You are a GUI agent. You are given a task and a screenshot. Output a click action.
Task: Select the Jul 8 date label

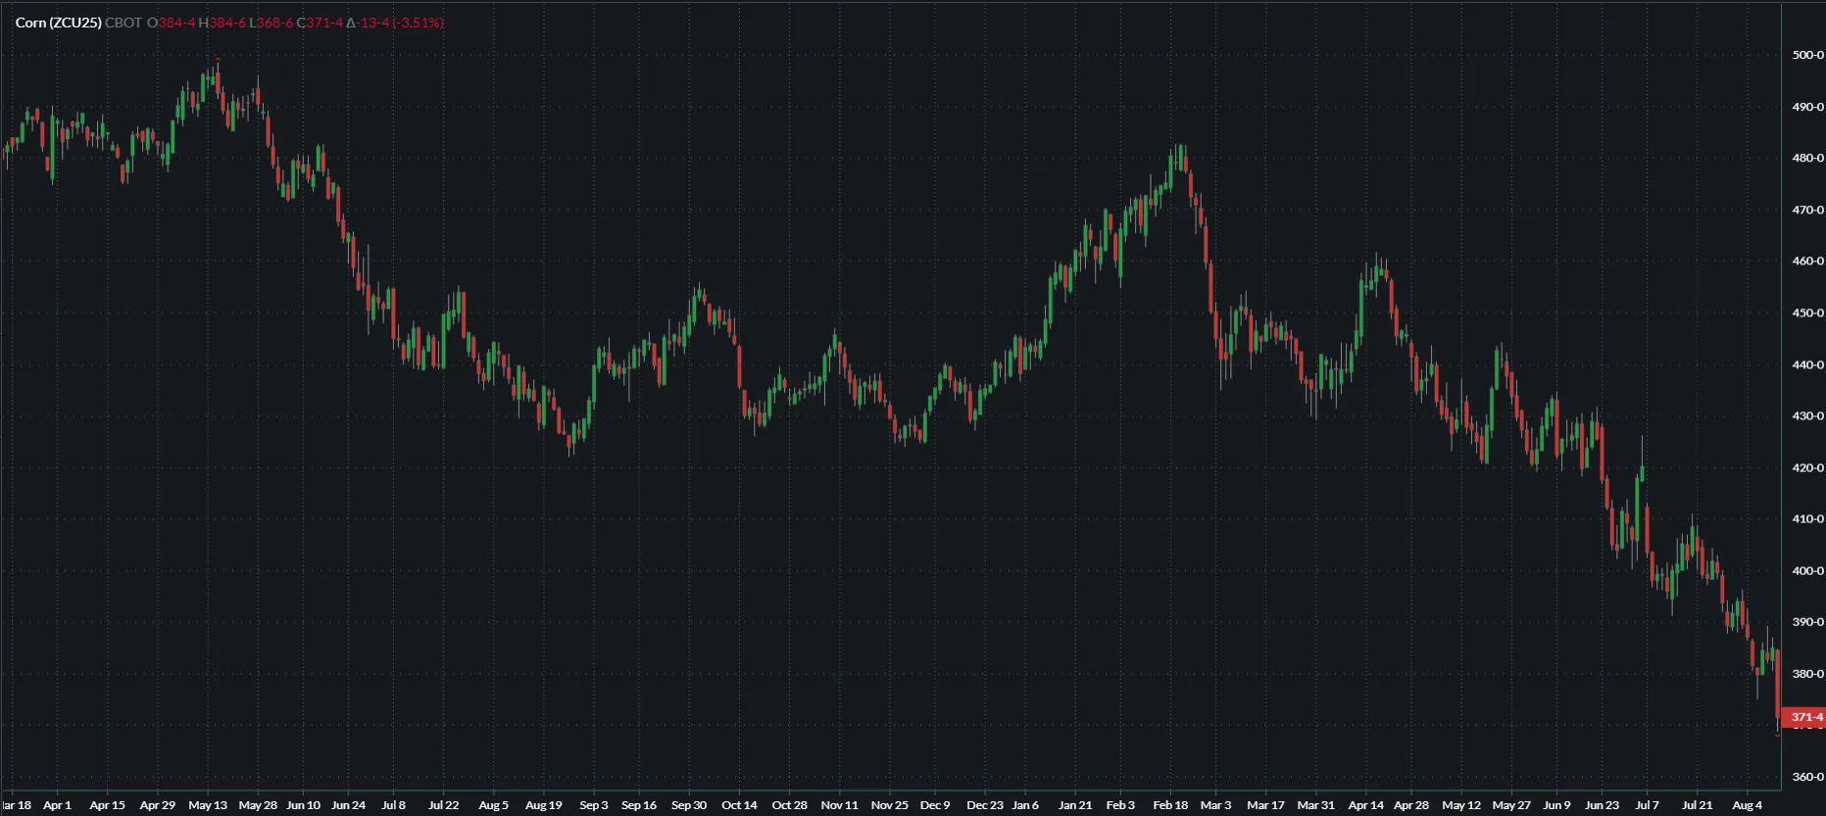[393, 805]
